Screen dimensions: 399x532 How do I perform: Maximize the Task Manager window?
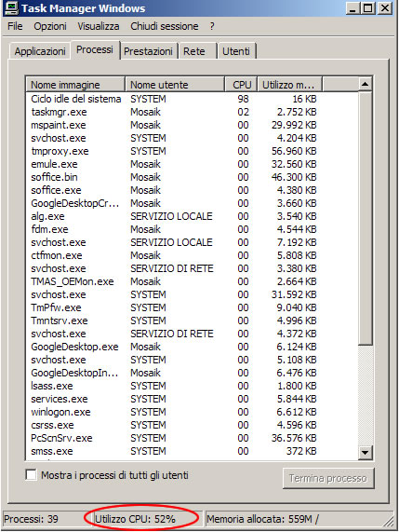368,8
